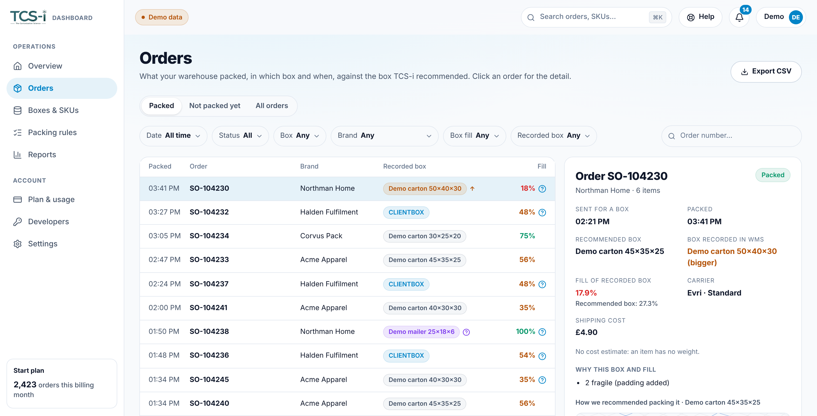
Task: Click the bigger-box arrow on SO-104230
Action: [x=472, y=189]
